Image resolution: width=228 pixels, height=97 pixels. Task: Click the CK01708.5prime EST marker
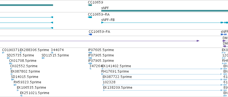[11, 63]
